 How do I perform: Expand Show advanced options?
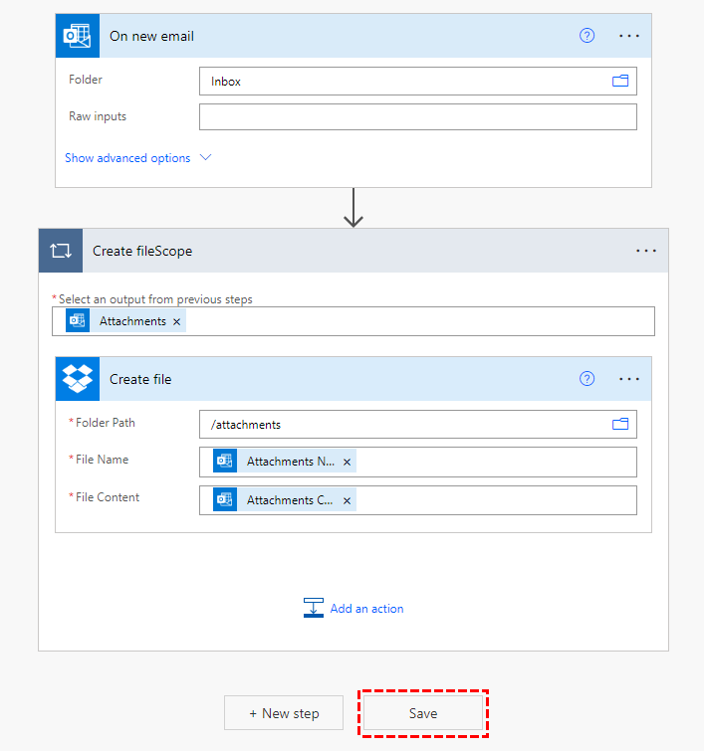(x=127, y=158)
